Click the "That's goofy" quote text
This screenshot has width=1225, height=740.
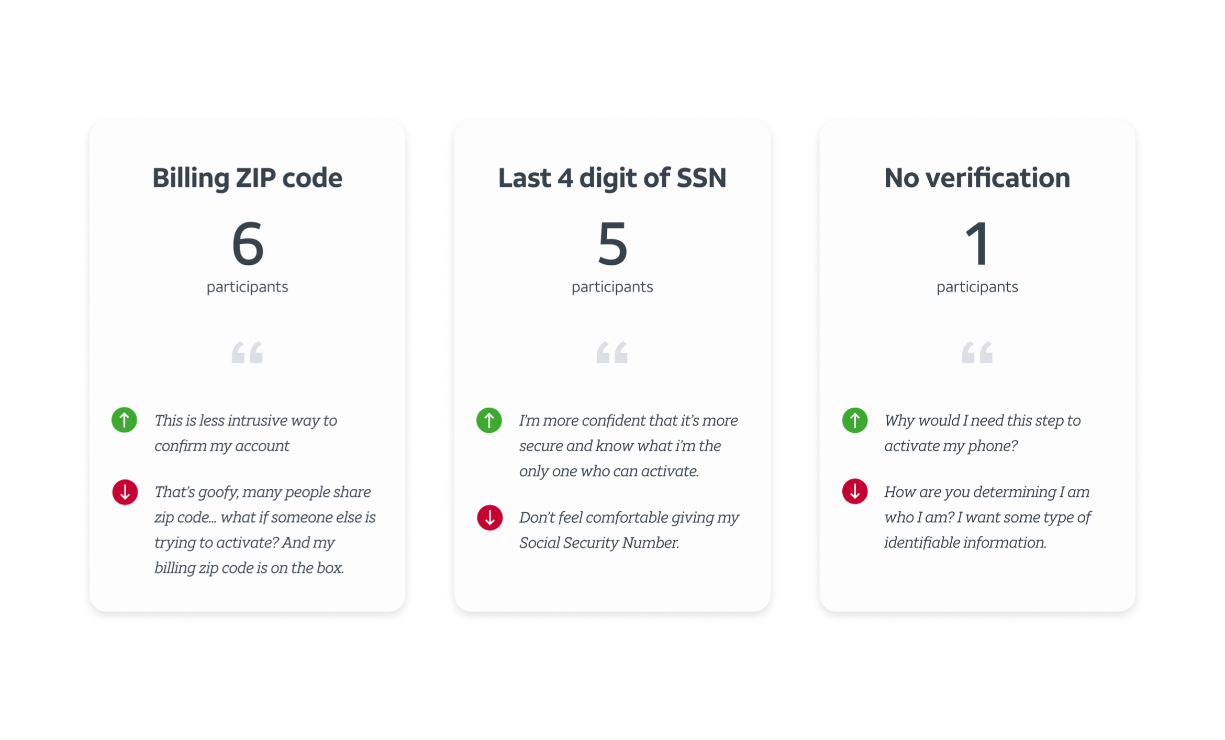(x=264, y=530)
